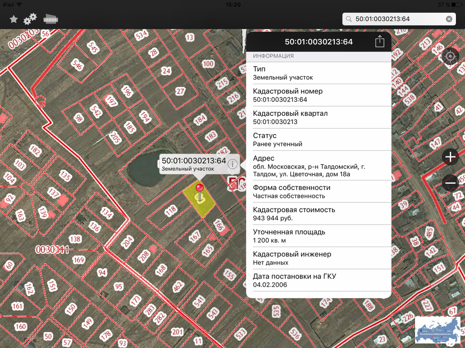The height and width of the screenshot is (348, 465).
Task: Tap parcel number 160 on the map
Action: [20, 327]
